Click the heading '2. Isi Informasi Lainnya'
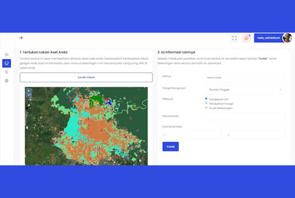This screenshot has width=295, height=198. (176, 52)
